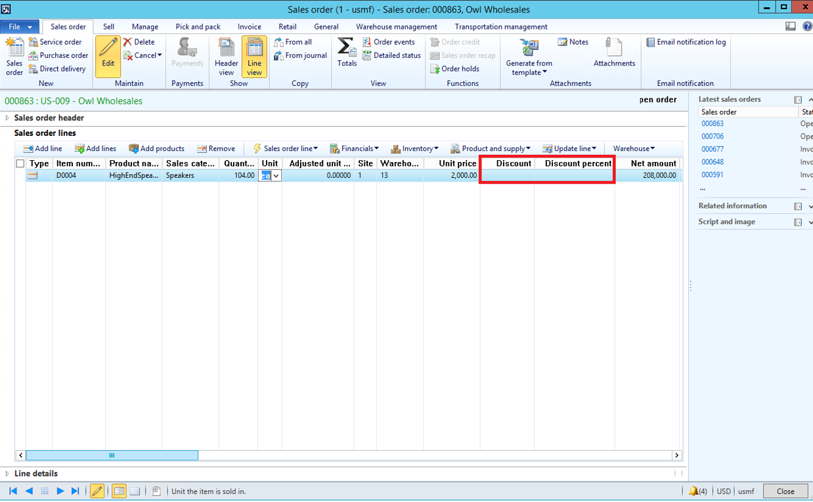
Task: Click the Totals sigma icon
Action: 346,48
